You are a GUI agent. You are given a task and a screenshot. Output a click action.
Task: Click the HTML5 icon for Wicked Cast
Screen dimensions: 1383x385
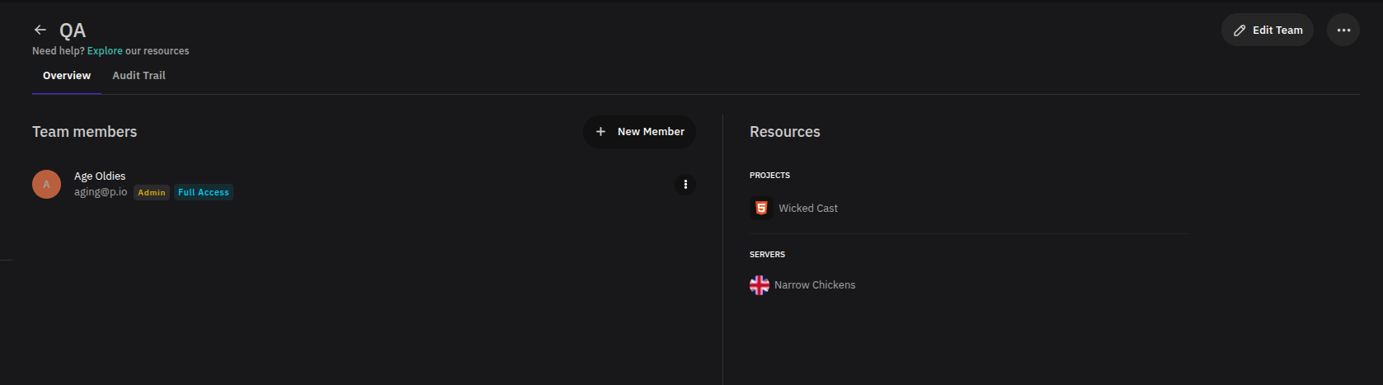[761, 208]
